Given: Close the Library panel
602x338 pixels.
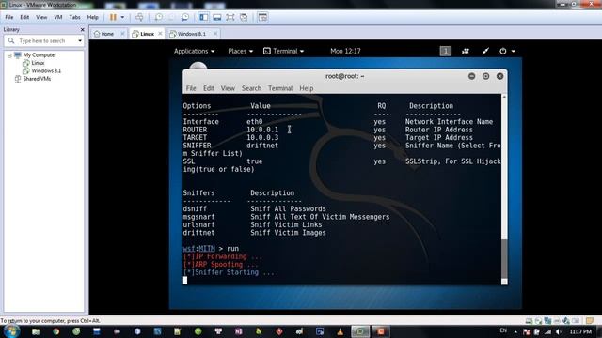Looking at the screenshot, I should (x=82, y=29).
